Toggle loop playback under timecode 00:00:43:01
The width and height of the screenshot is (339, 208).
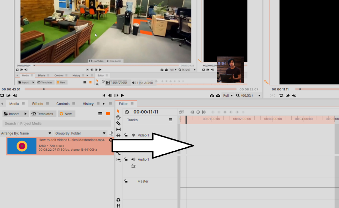2,95
